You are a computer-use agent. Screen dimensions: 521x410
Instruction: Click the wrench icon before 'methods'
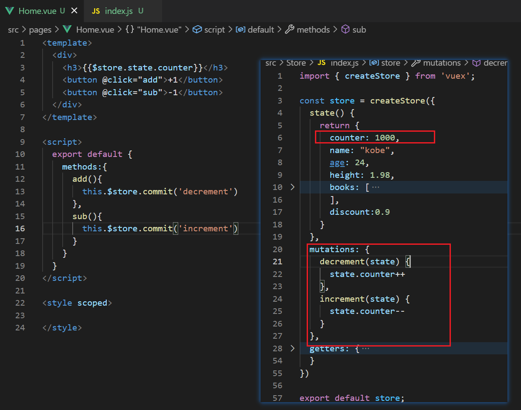pyautogui.click(x=289, y=30)
